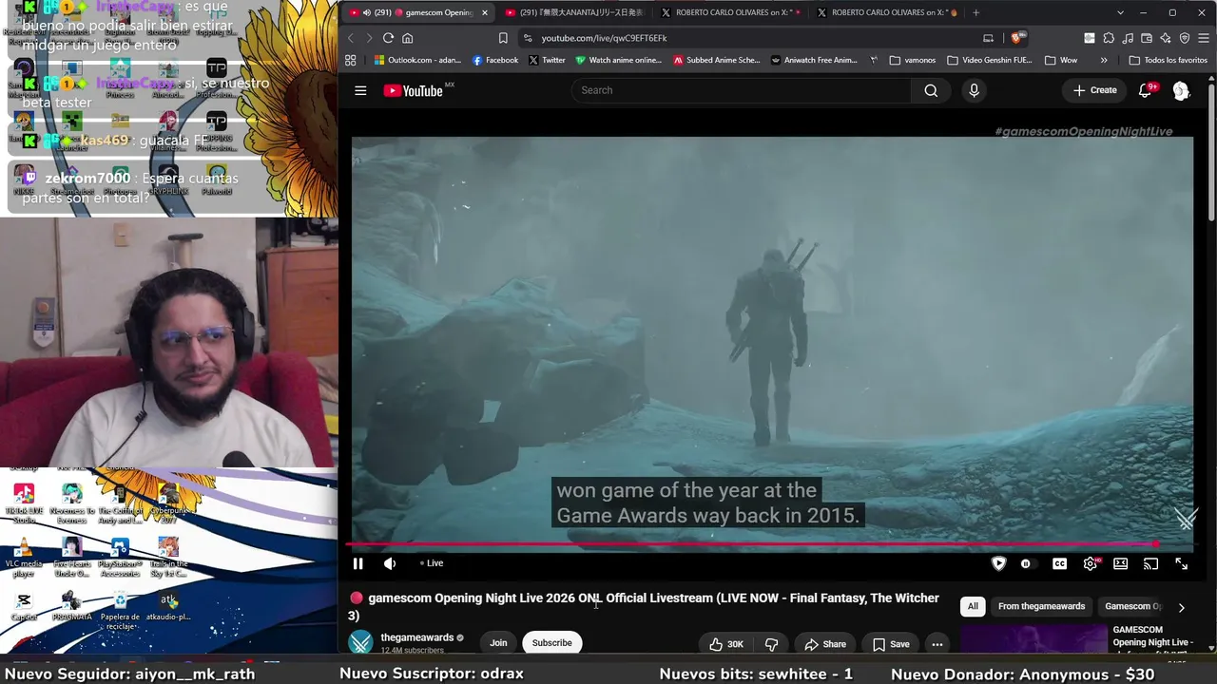Go back to the previous page
This screenshot has width=1217, height=684.
click(x=350, y=38)
